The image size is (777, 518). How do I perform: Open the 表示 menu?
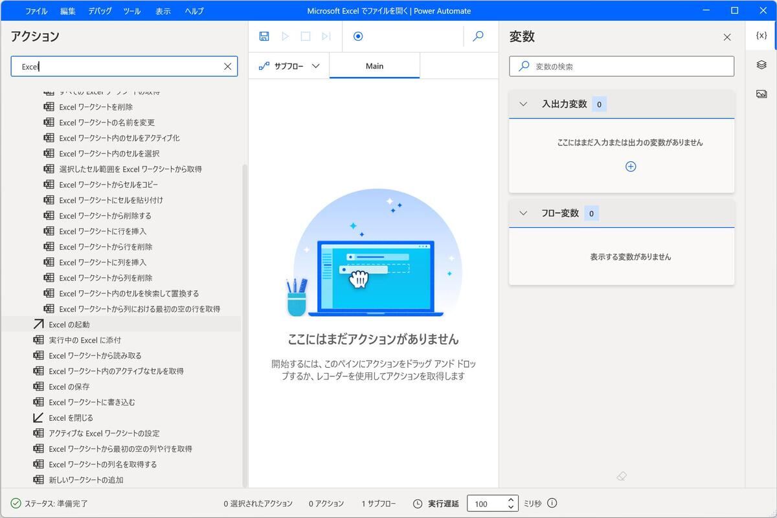[163, 11]
